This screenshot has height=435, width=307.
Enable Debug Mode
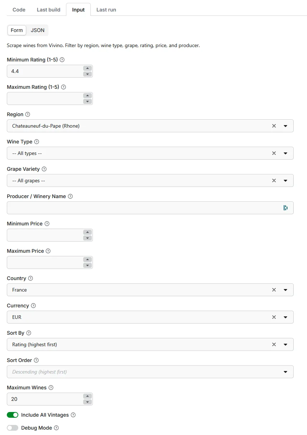[x=13, y=428]
